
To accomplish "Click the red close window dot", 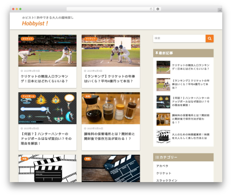I will pyautogui.click(x=13, y=9).
